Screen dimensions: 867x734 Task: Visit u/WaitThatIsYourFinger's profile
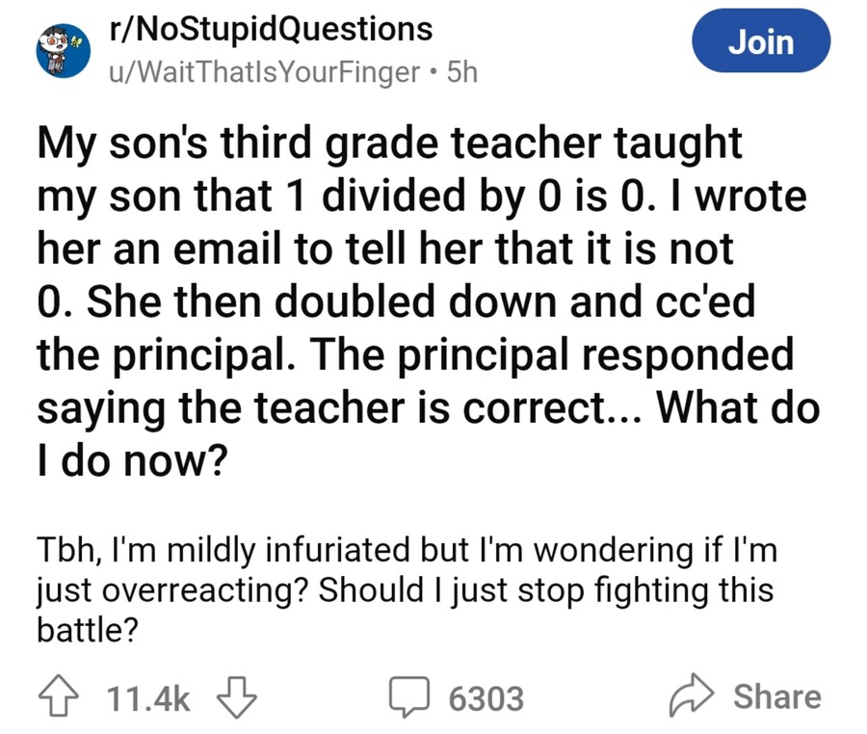[x=265, y=71]
